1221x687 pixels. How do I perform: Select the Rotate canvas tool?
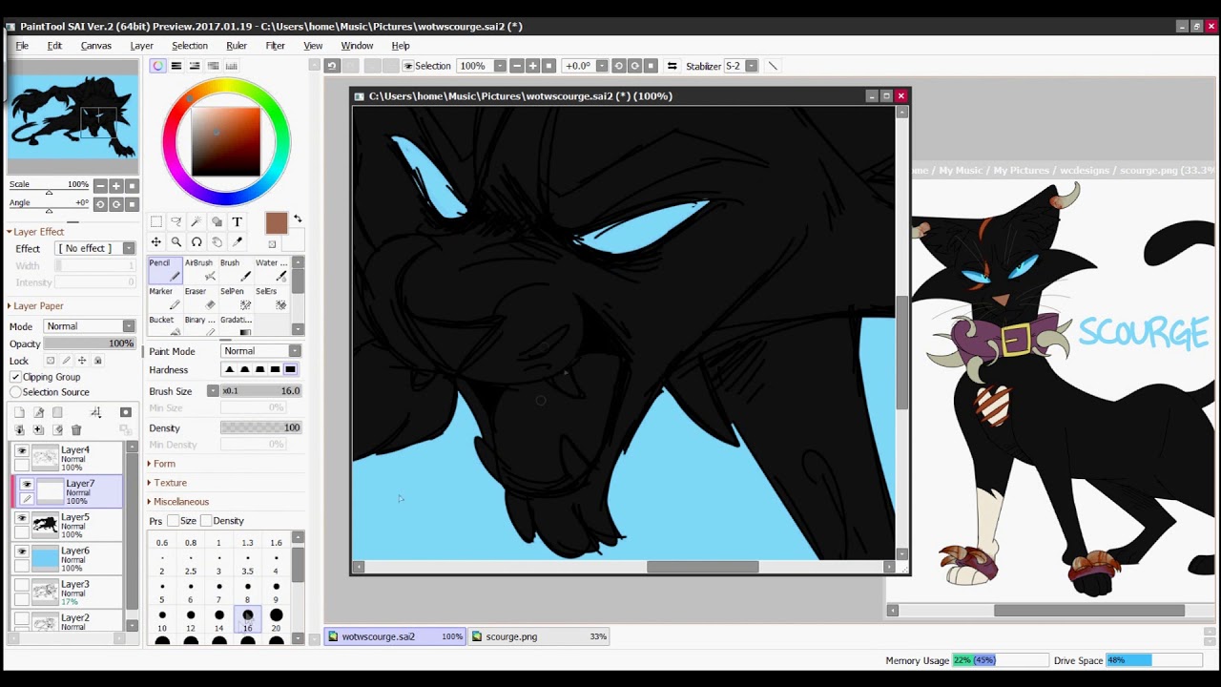(x=197, y=242)
